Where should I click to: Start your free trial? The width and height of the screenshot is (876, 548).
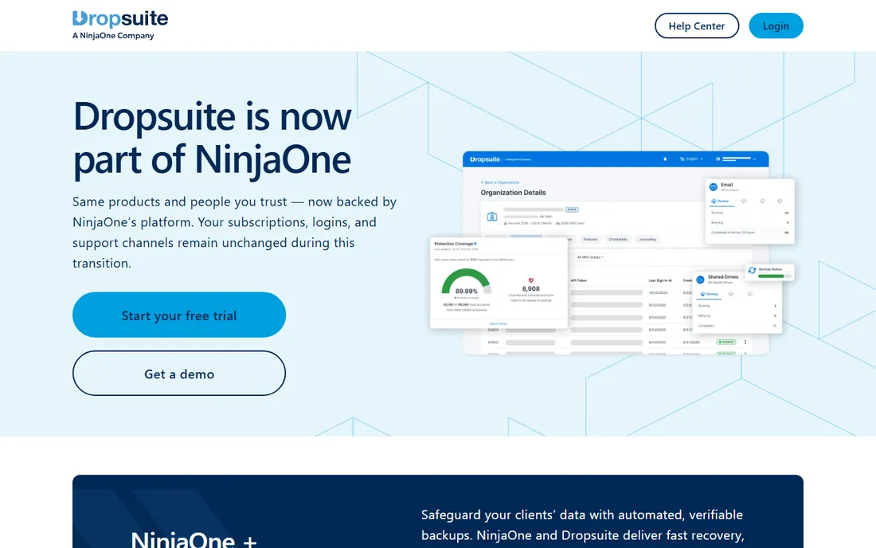click(178, 315)
